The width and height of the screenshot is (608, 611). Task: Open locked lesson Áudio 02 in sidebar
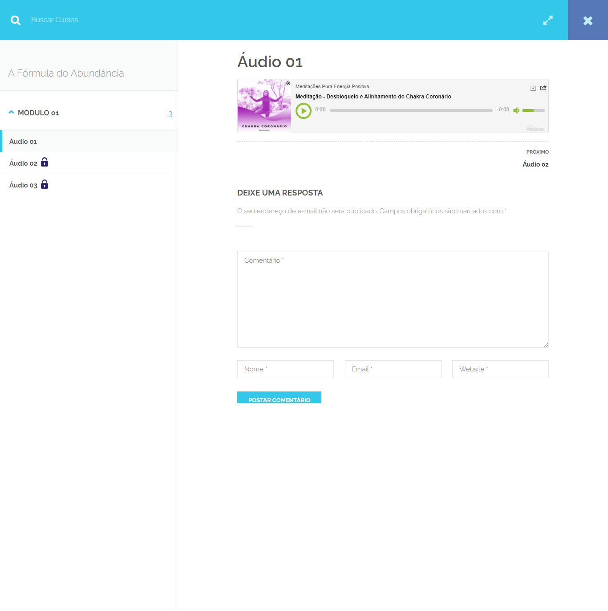tap(23, 163)
